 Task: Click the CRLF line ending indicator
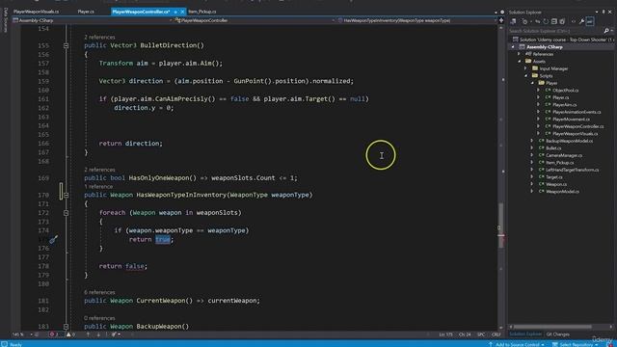[496, 334]
